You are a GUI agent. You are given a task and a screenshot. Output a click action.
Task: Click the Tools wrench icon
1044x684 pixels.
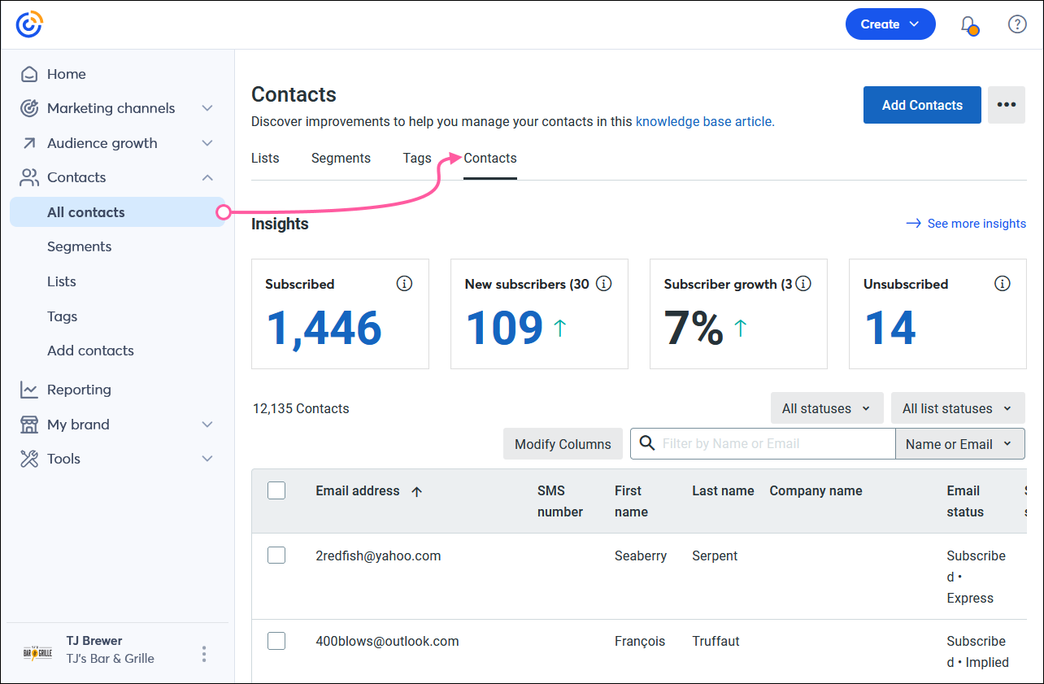[x=29, y=459]
